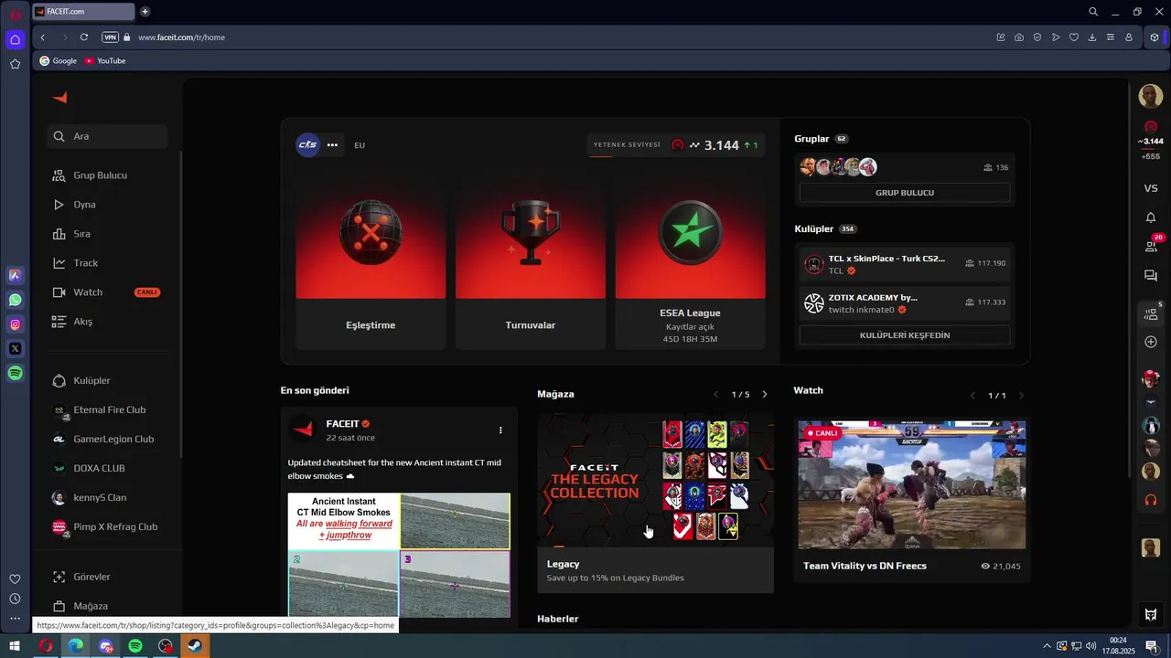
Task: Open the three-dots menu beside CS2 icon
Action: click(332, 144)
